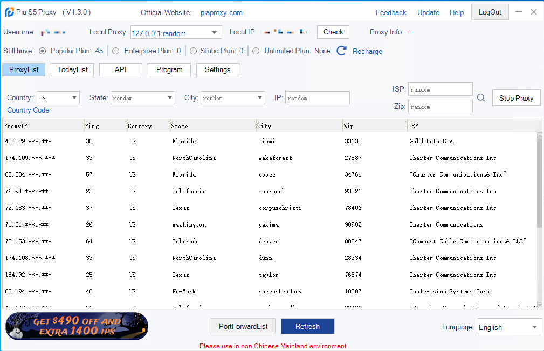Screen dimensions: 544x351
Task: Click the blue refresh-balance arrow icon
Action: (x=341, y=51)
